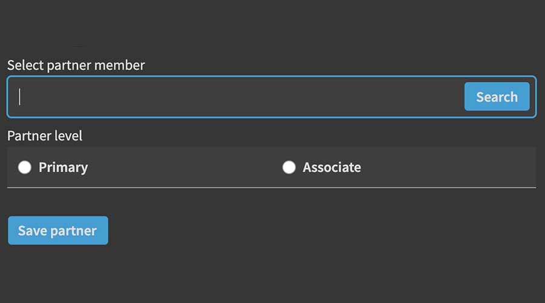The width and height of the screenshot is (545, 303).
Task: Click the blinking text cursor in field
Action: [20, 97]
